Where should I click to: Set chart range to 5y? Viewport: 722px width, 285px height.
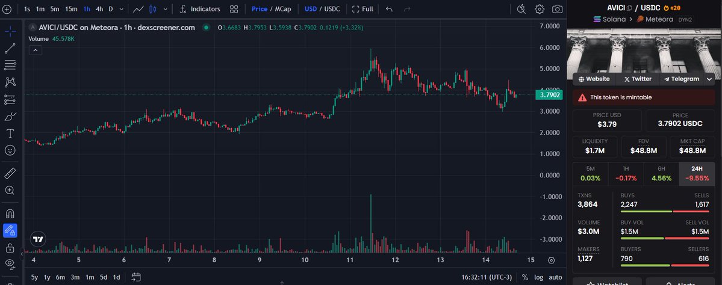tap(34, 277)
